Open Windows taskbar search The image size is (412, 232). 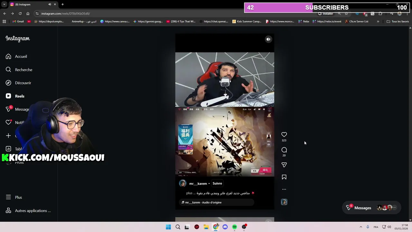click(x=178, y=227)
